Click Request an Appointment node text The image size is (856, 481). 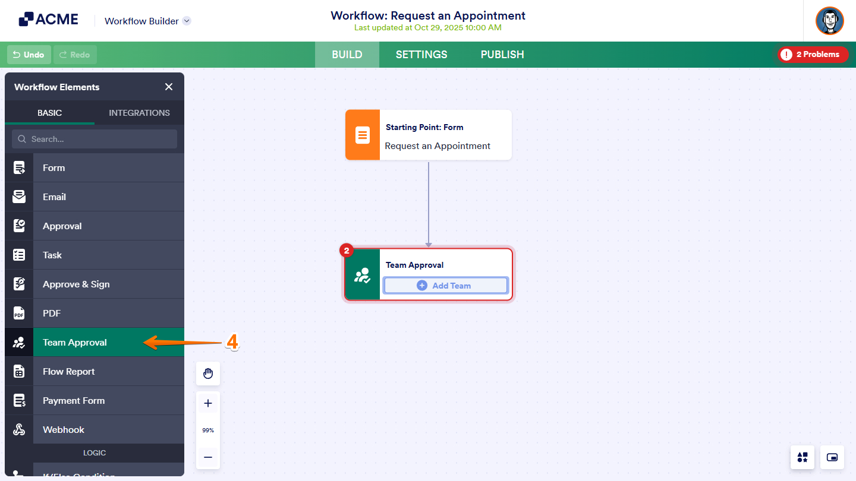click(438, 146)
